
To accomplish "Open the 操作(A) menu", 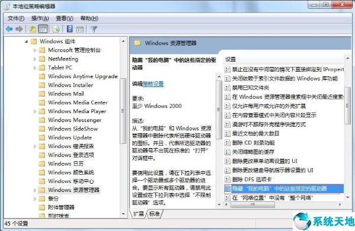I will [x=40, y=18].
